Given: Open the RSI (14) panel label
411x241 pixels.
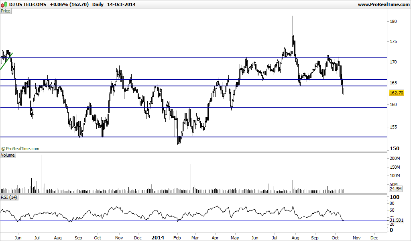Looking at the screenshot, I should point(9,197).
